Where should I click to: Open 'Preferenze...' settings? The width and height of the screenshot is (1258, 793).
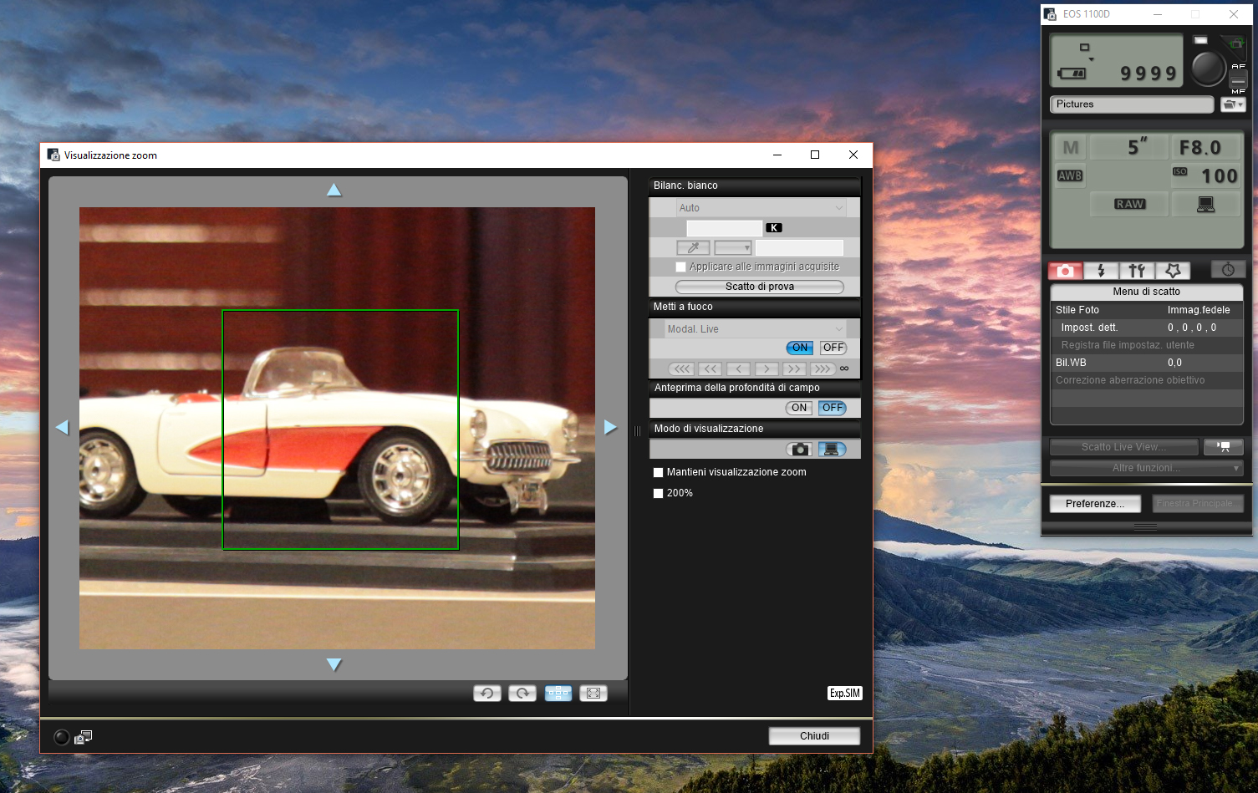[x=1095, y=504]
